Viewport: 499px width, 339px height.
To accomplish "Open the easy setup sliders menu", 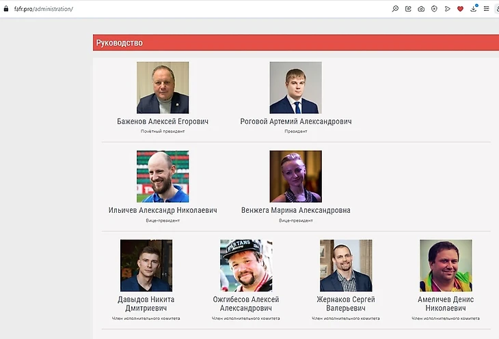I will click(486, 9).
